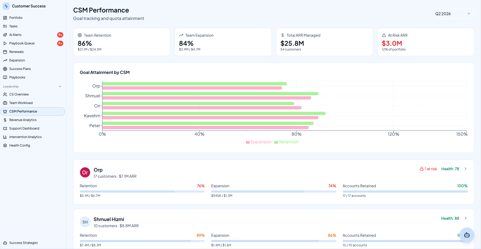Click the AI Alerts 9+ badge

click(60, 35)
